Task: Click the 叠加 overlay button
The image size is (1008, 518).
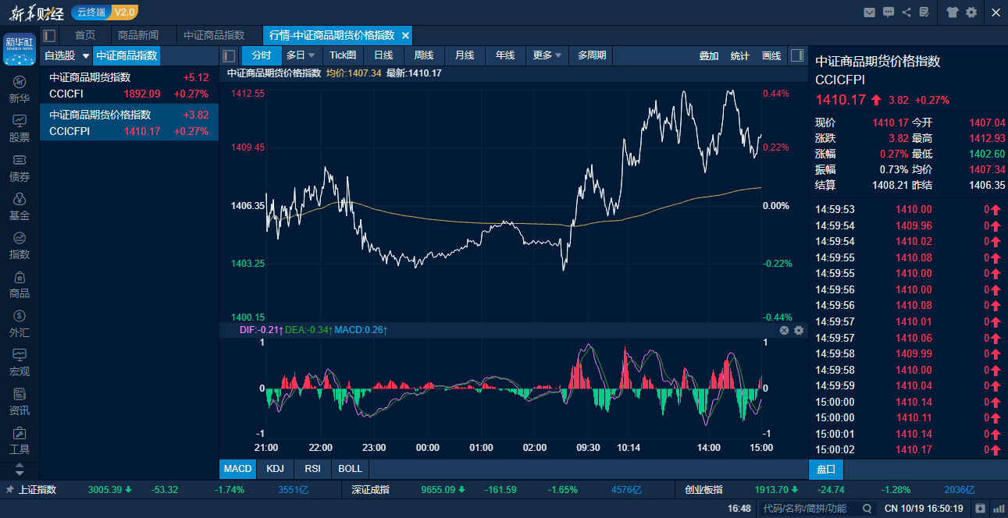Action: tap(709, 55)
